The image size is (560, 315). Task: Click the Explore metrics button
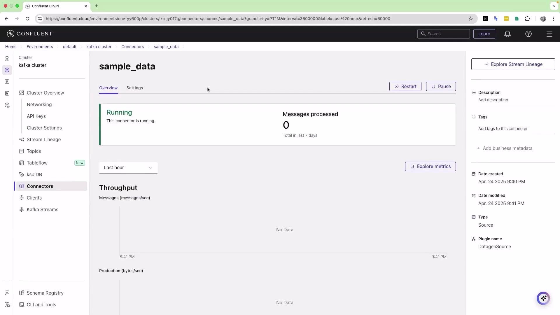(x=430, y=167)
